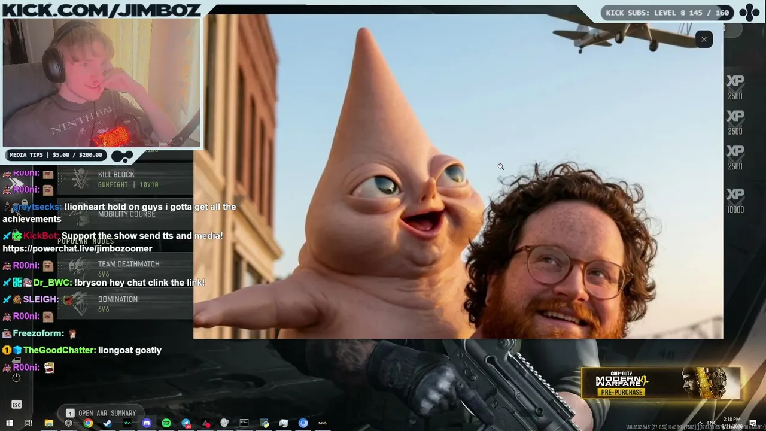Image resolution: width=766 pixels, height=431 pixels.
Task: Open Task View on the taskbar
Action: [x=28, y=423]
